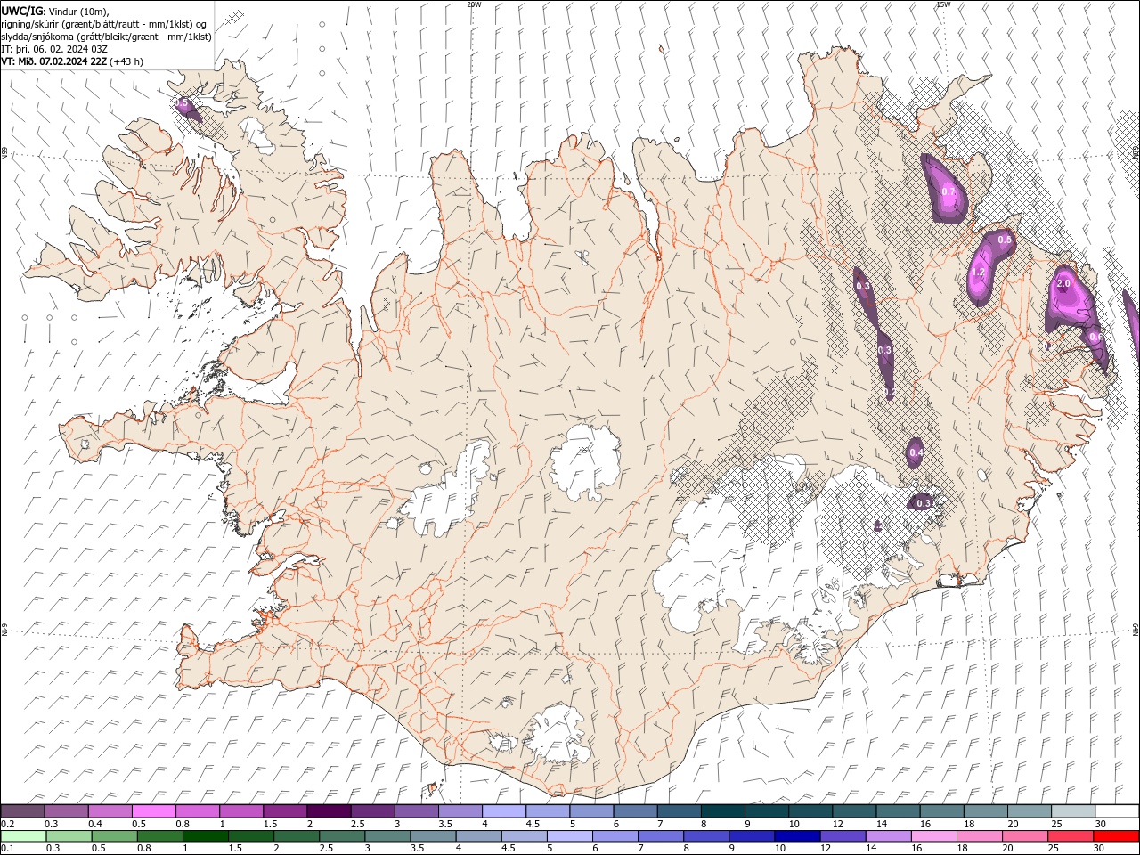Viewport: 1140px width, 855px height.
Task: Click the 'IT: þri. 06. 02. 2024 03Z' line
Action: pos(55,49)
